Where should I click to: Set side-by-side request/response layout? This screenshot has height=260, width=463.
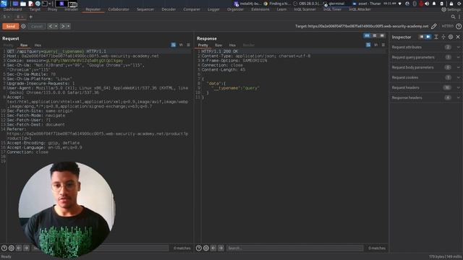[367, 35]
